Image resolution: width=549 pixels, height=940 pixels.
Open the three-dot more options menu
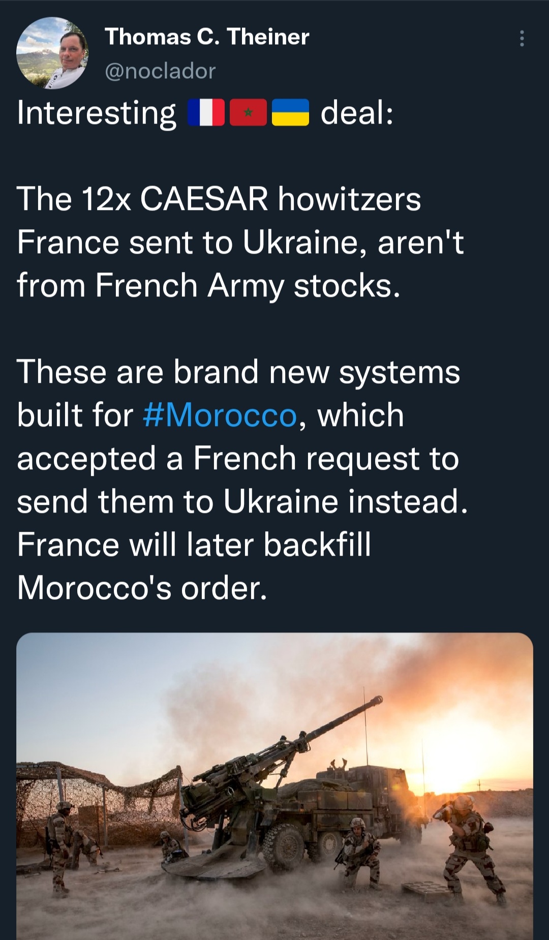(522, 39)
